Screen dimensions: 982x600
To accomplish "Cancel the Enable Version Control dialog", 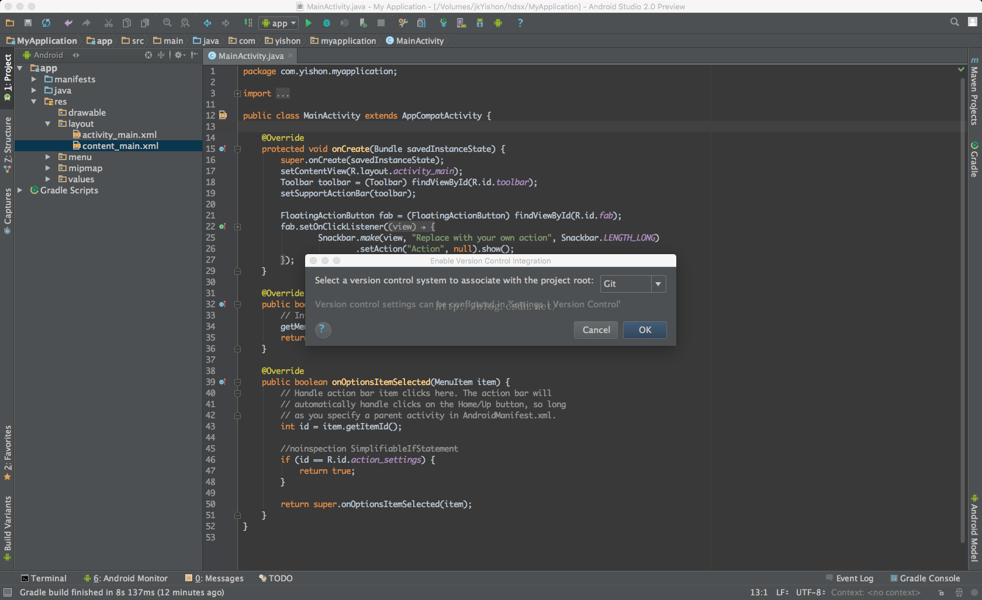I will (596, 330).
